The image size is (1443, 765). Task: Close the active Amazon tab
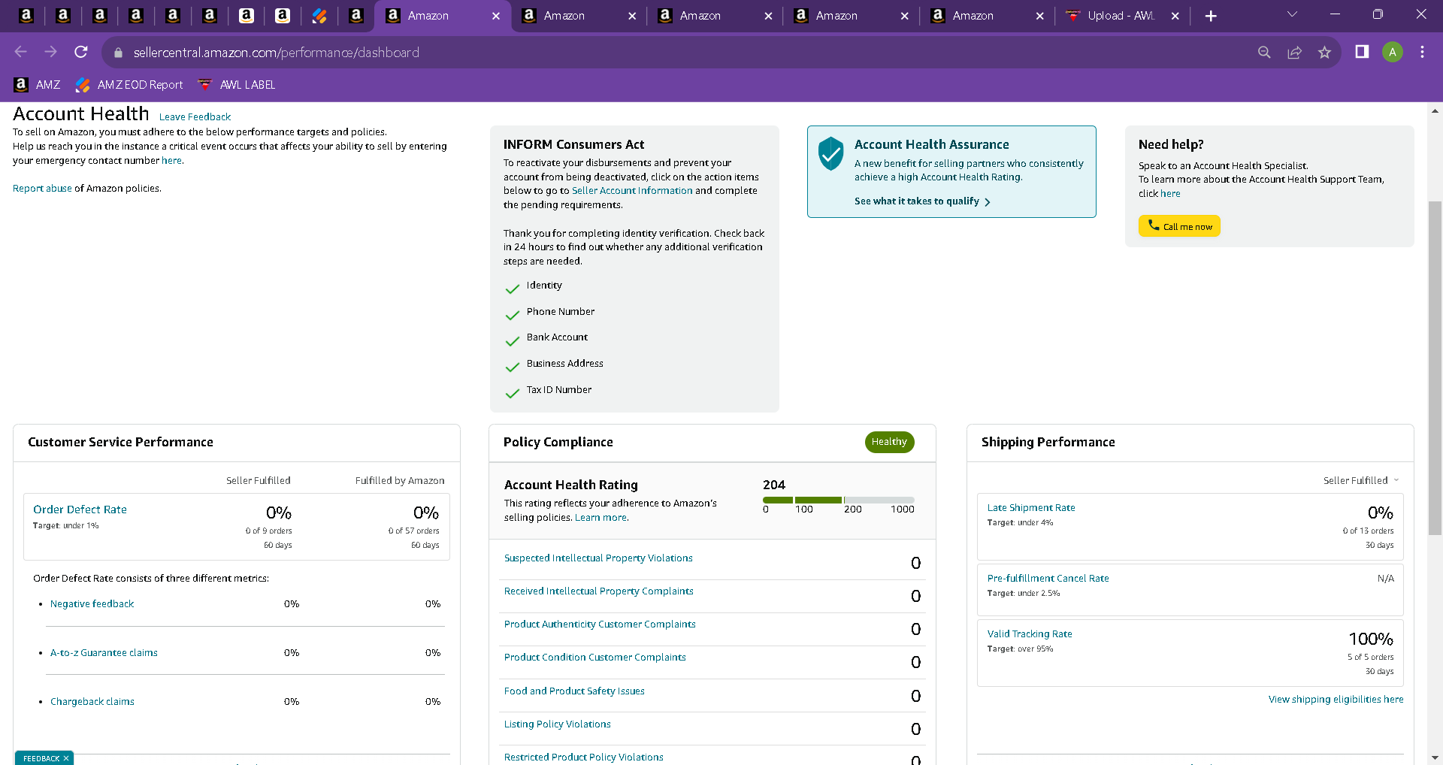[x=496, y=16]
